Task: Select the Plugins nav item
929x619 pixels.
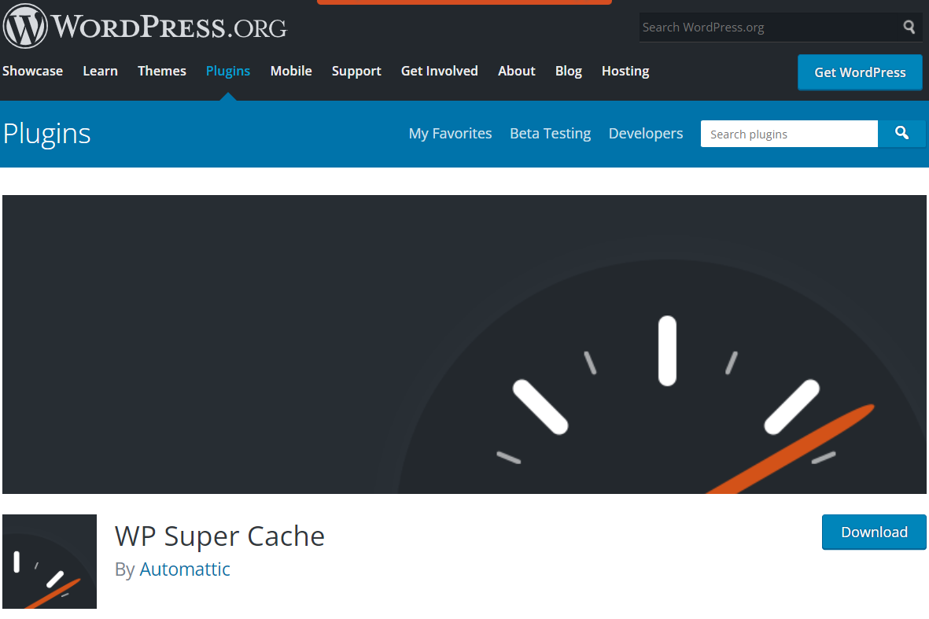Action: point(228,71)
